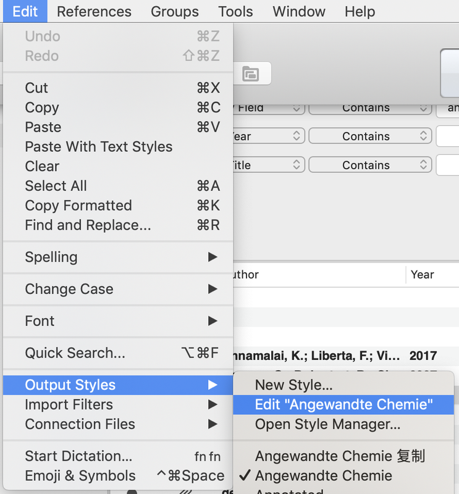Open the Contains dropdown in the Year row
459x494 pixels.
370,136
